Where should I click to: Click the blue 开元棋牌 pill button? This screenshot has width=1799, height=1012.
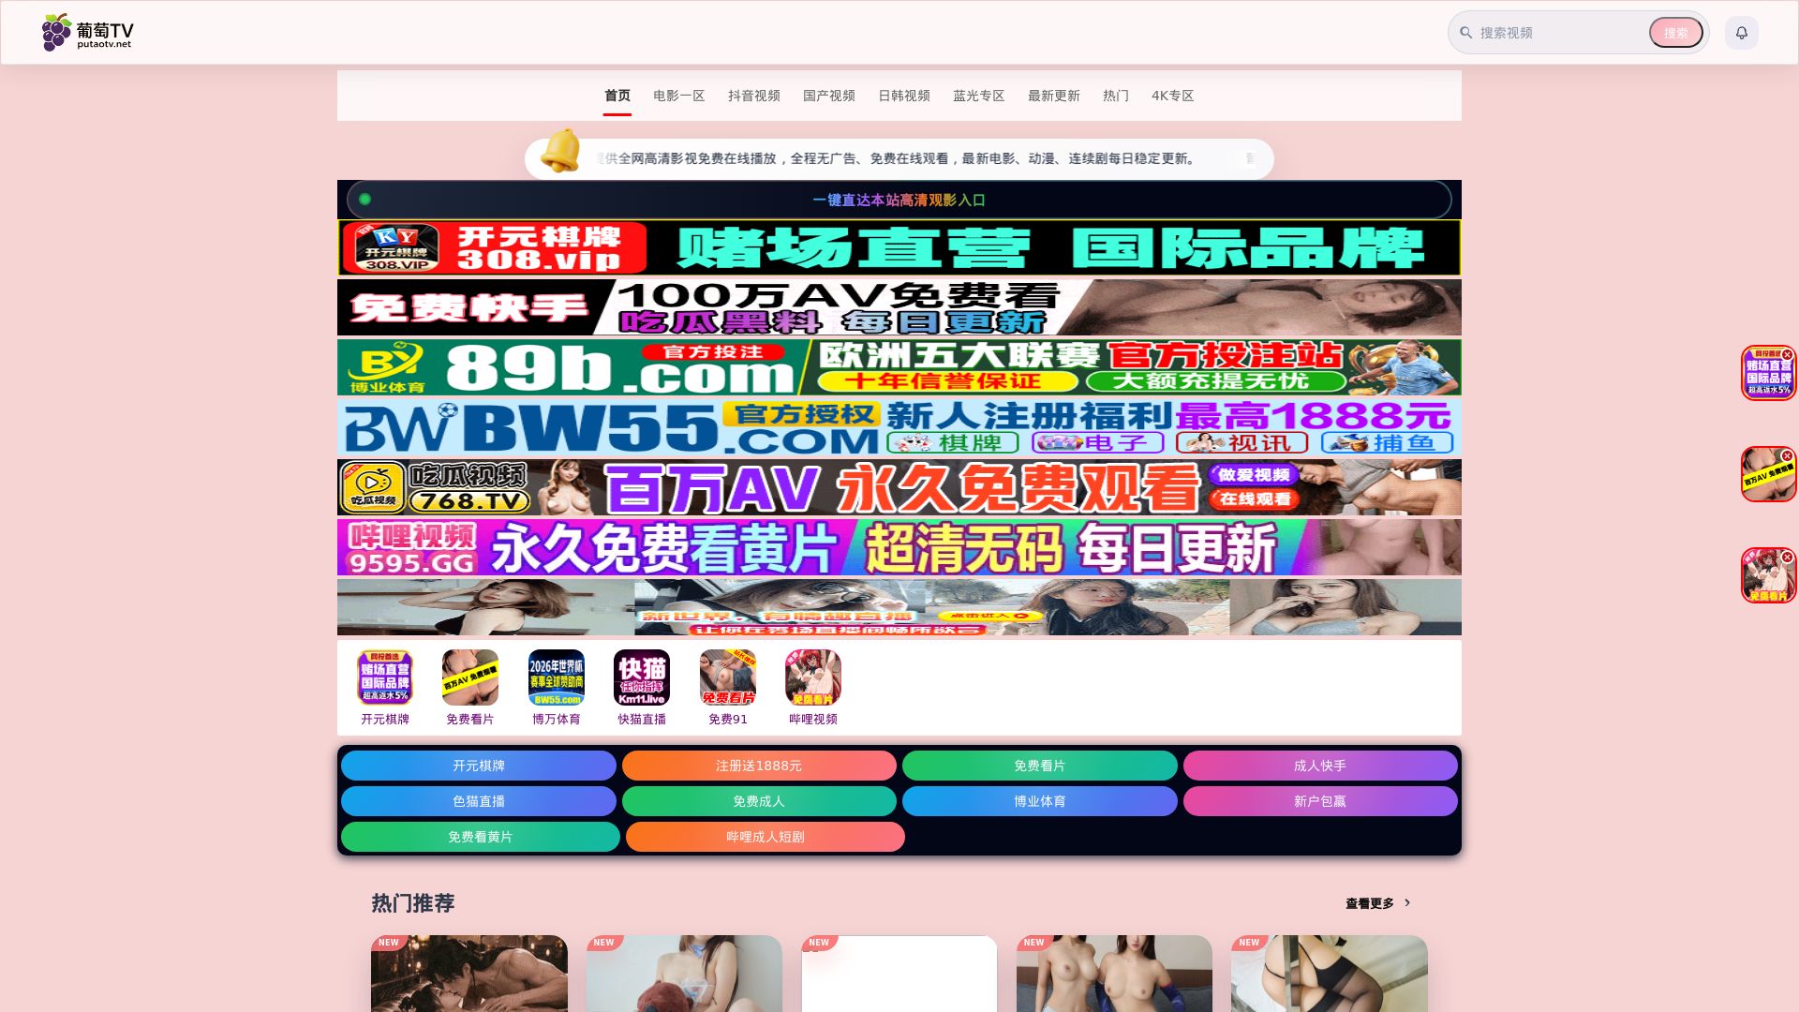479,766
